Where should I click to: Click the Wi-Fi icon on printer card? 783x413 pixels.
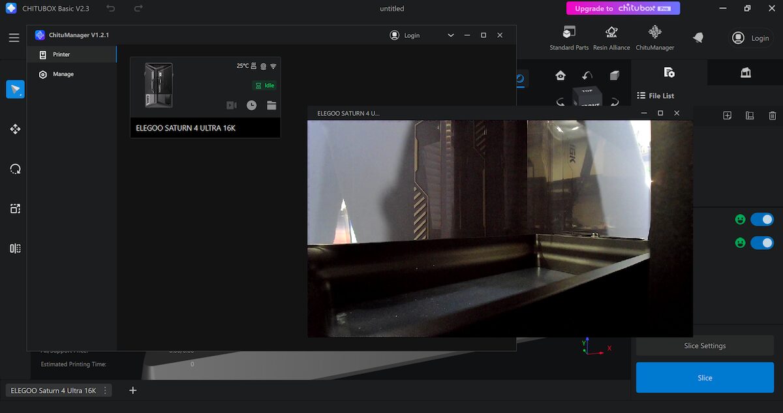(x=273, y=66)
